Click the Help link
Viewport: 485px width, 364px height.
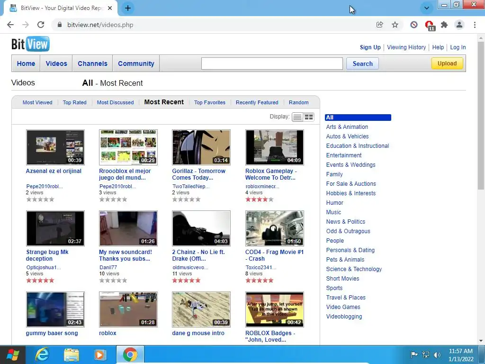[438, 47]
